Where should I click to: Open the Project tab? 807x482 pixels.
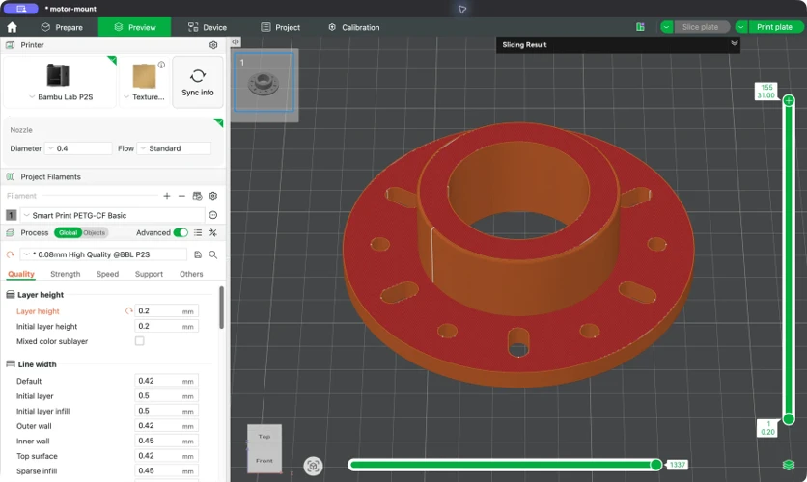(281, 27)
